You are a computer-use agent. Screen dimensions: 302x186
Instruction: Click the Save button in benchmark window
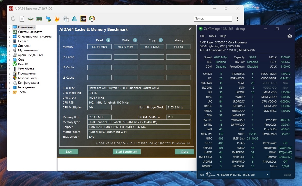(x=69, y=152)
